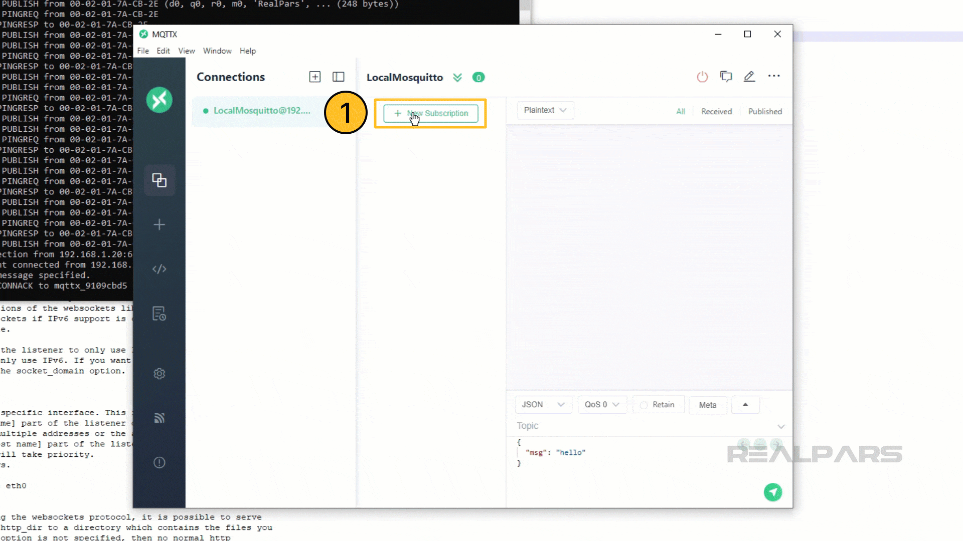Viewport: 963px width, 541px height.
Task: Click the RSS feed icon in sidebar
Action: click(159, 418)
